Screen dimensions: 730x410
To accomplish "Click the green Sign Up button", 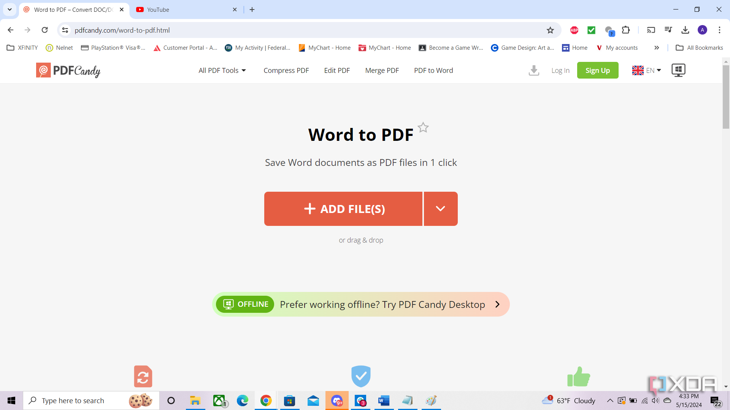I will (598, 70).
